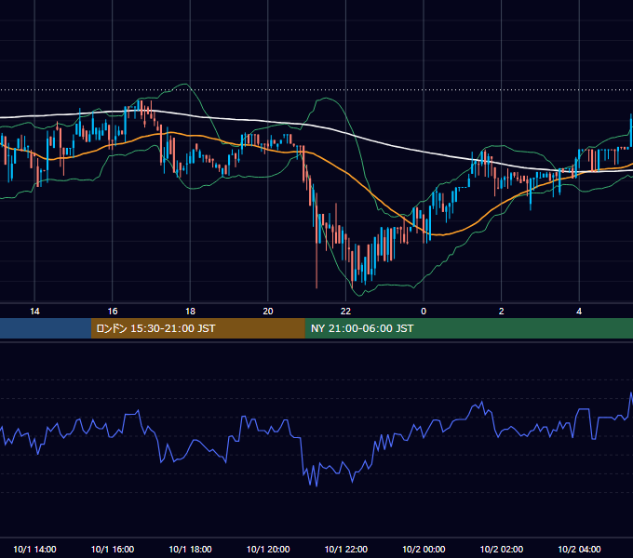
Task: Click the 2 hour axis label
Action: 501,312
